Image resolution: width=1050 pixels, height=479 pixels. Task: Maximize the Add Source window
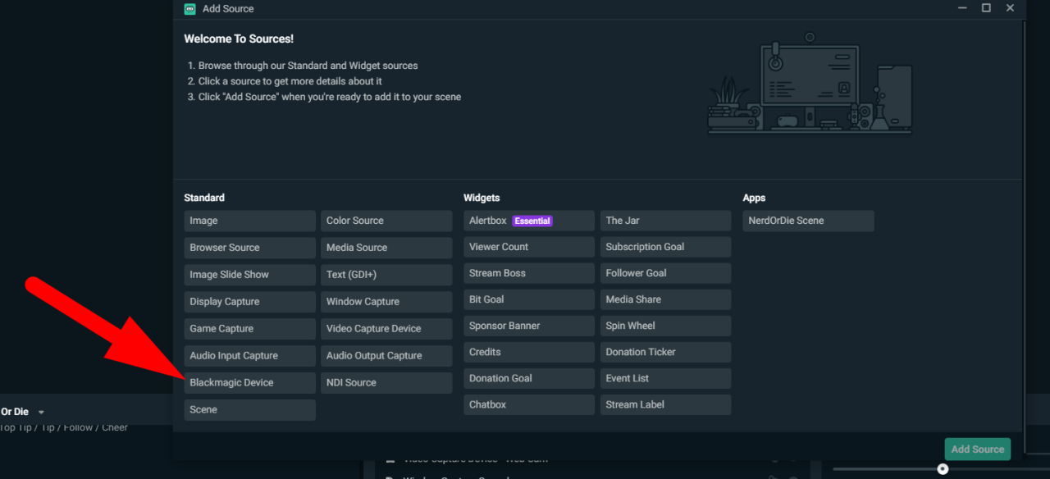click(986, 8)
